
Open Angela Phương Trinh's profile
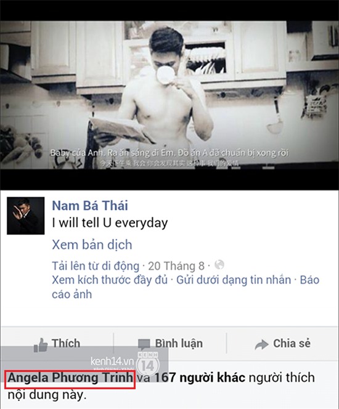click(70, 378)
